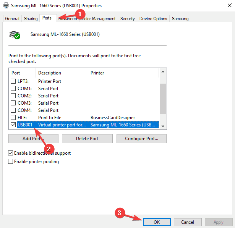This screenshot has height=228, width=235.
Task: Enable printer pooling checkbox
Action: click(x=10, y=161)
